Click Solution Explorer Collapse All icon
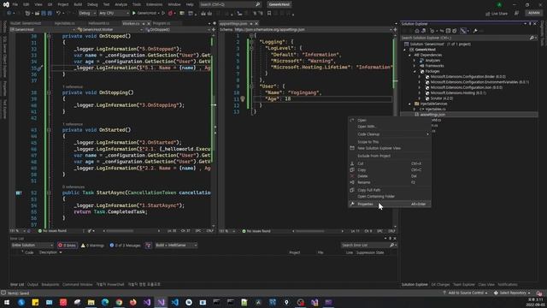The image size is (547, 308). pyautogui.click(x=448, y=31)
